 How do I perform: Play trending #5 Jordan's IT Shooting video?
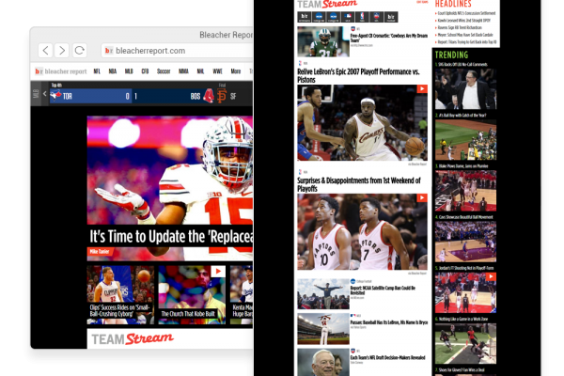point(491,276)
